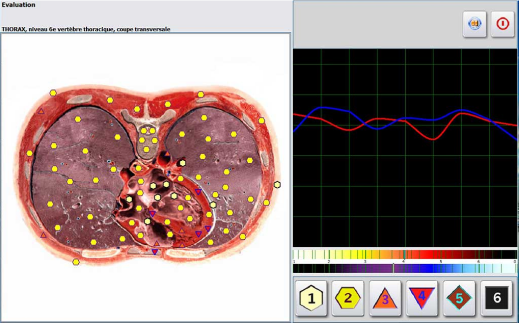This screenshot has height=323, width=519.
Task: Choose the red inverted triangle level 4 button
Action: click(x=422, y=298)
